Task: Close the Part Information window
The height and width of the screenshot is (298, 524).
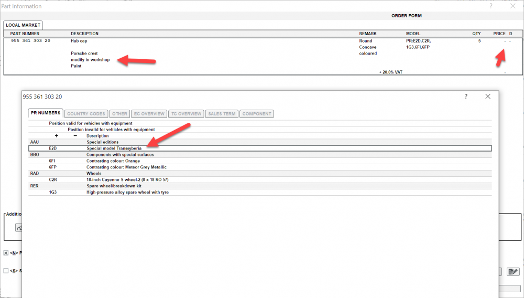Action: (512, 6)
